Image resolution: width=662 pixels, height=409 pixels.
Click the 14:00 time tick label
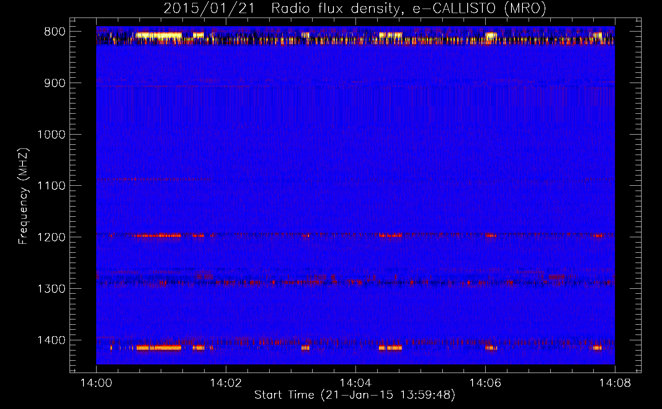(x=96, y=383)
